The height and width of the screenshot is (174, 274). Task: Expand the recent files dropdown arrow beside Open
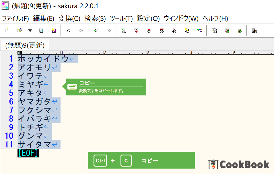coord(30,31)
